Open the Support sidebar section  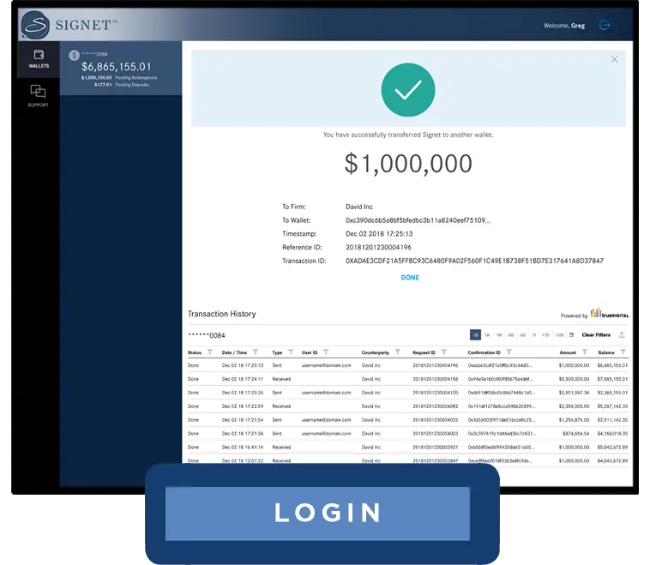[x=38, y=96]
